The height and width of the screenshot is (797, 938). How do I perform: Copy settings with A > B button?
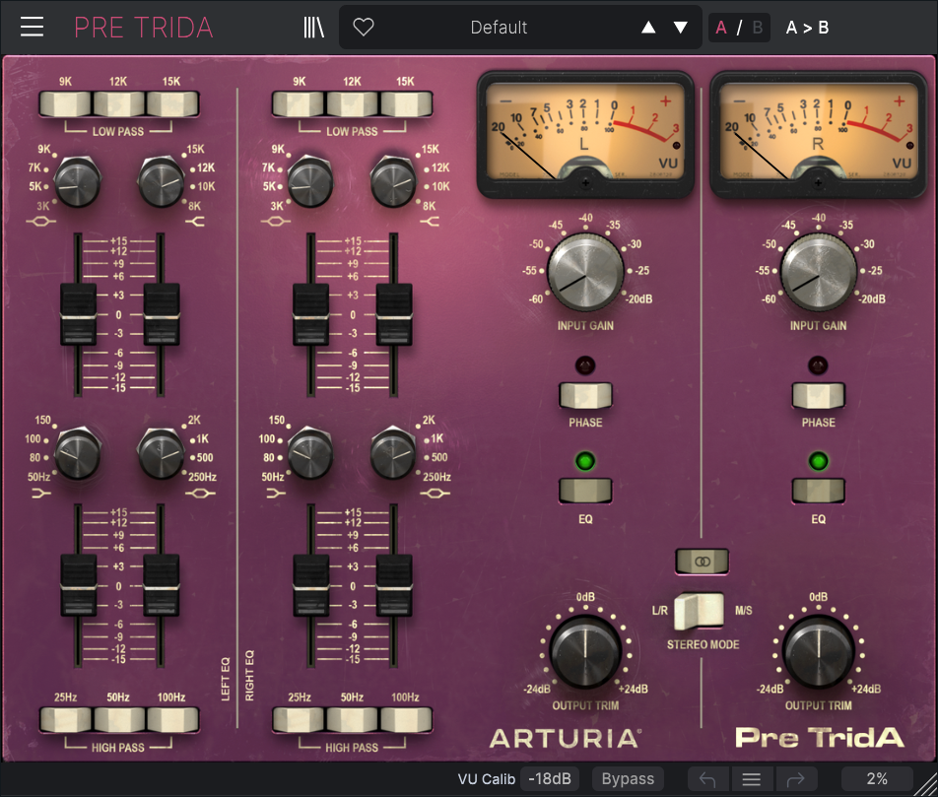[x=807, y=28]
